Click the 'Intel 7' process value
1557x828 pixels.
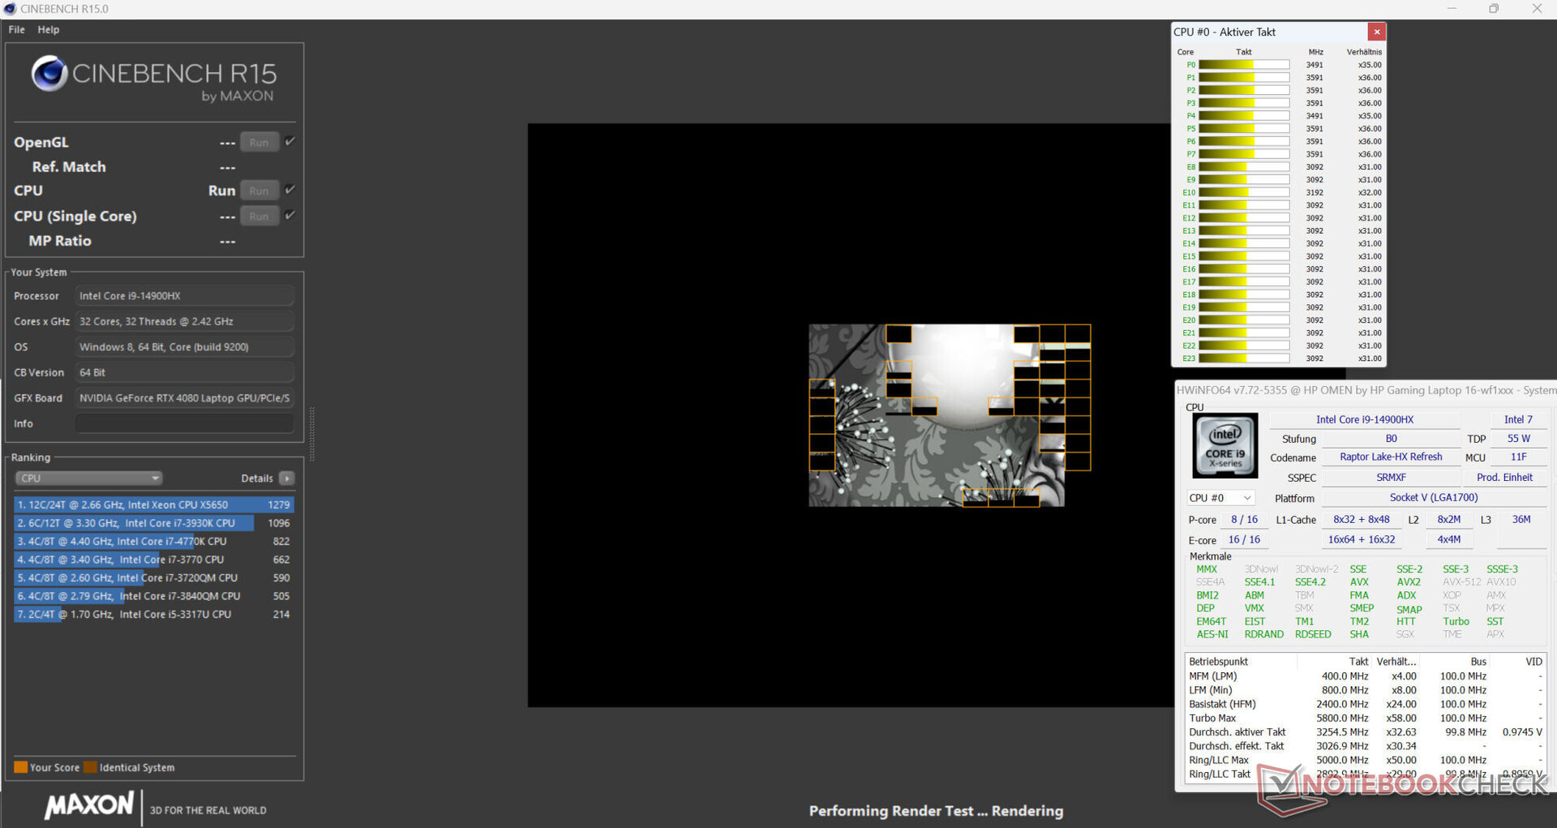(x=1519, y=419)
